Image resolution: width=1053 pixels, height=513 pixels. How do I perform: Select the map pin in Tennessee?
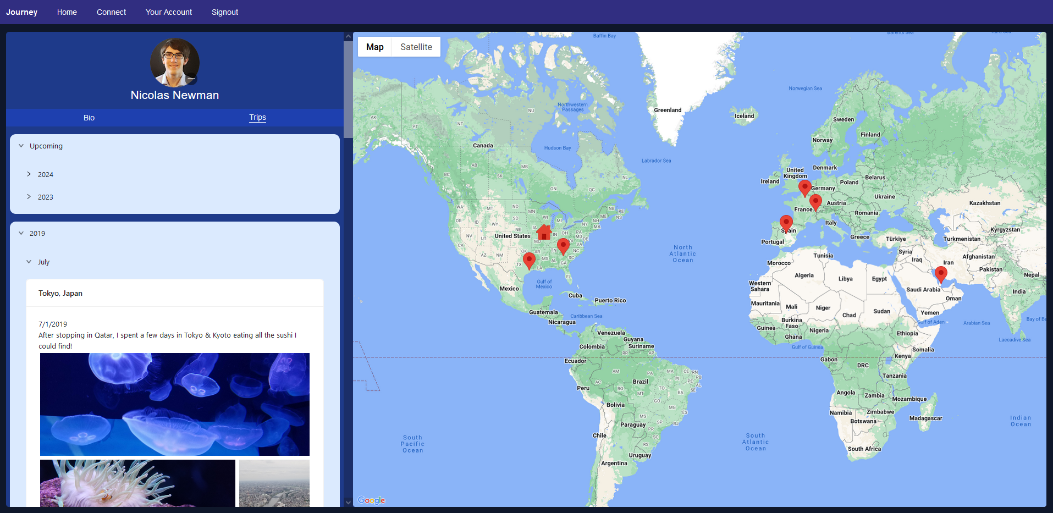(x=563, y=246)
